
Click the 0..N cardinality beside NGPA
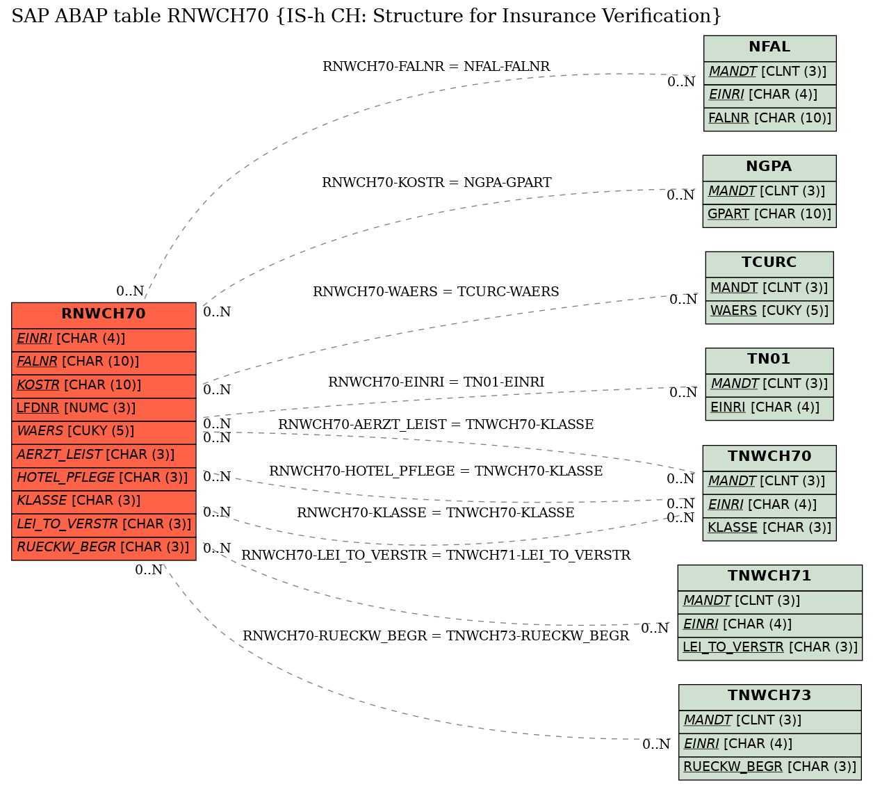pos(680,195)
